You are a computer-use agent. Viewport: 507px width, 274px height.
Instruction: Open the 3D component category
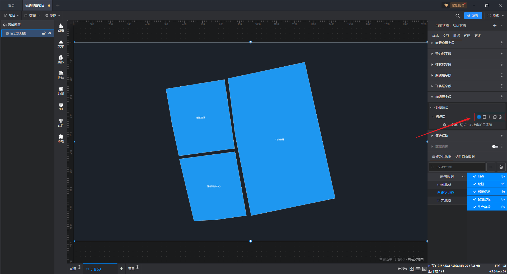pyautogui.click(x=61, y=106)
